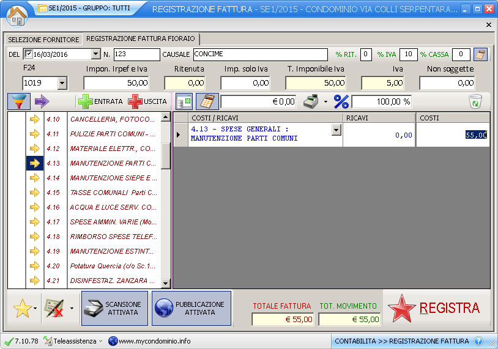The height and width of the screenshot is (349, 498).
Task: Select the Registrazione Fattura Fioraio tab
Action: click(x=140, y=39)
